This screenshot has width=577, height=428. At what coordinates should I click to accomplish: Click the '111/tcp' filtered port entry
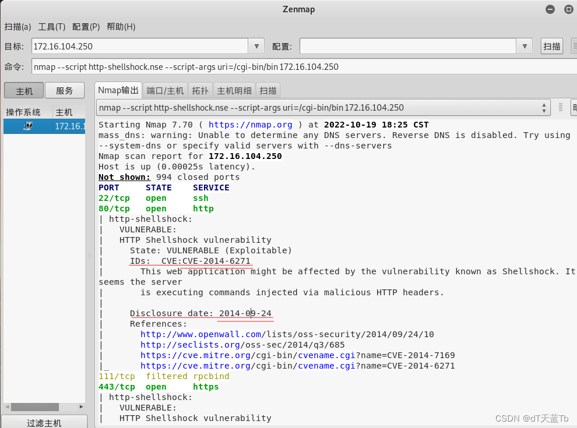click(117, 377)
